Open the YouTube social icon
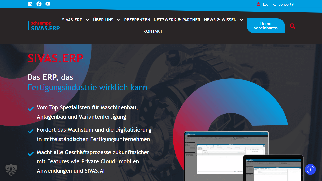 coord(48,4)
